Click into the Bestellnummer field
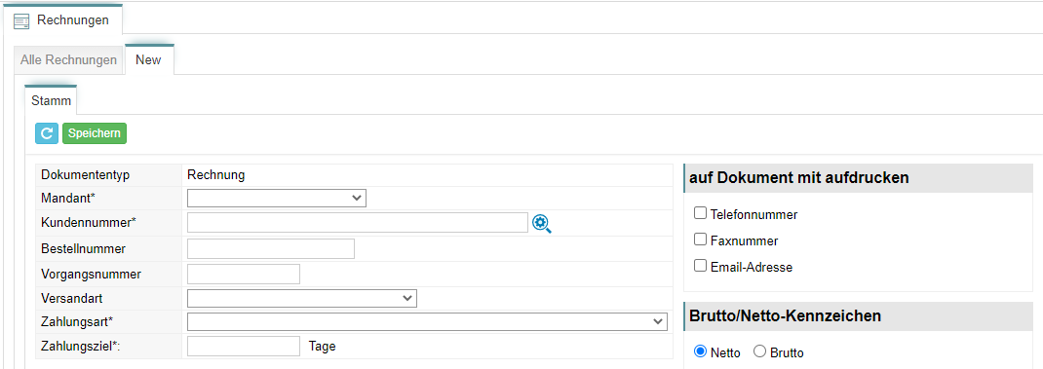 (x=271, y=248)
